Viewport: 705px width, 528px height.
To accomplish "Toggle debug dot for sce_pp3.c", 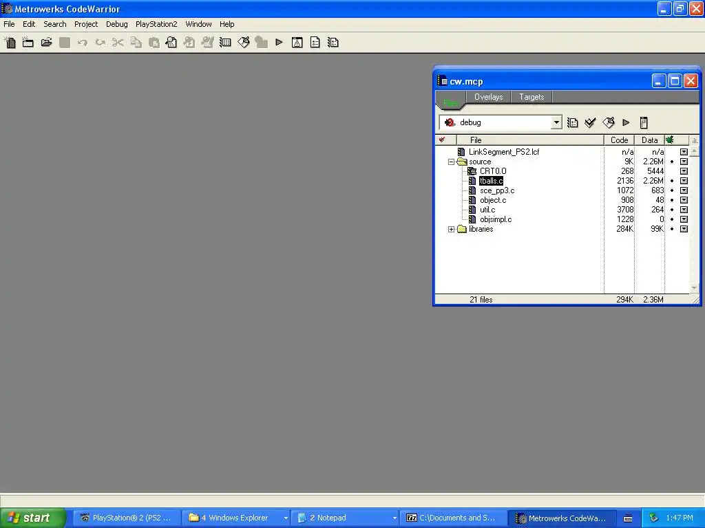I will 672,190.
